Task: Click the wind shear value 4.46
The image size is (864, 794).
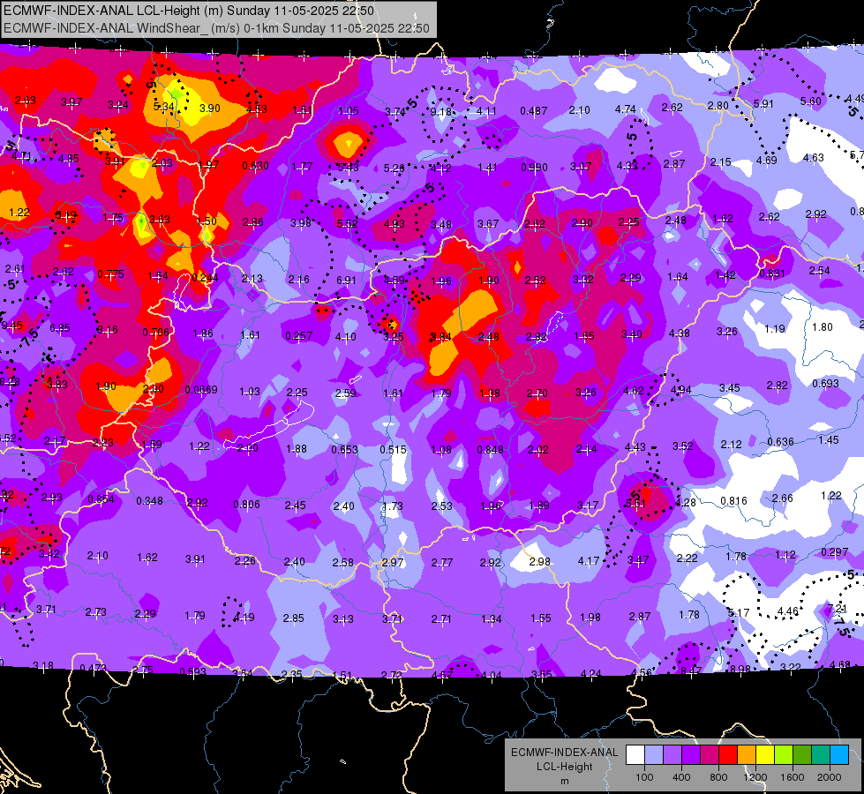Action: [788, 611]
